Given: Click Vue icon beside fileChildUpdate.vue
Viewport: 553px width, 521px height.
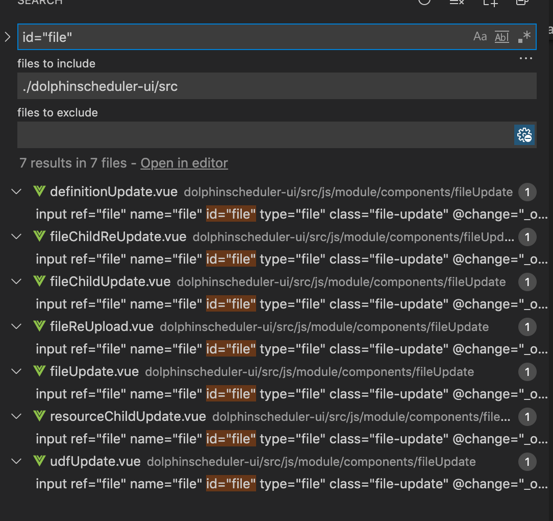Looking at the screenshot, I should coord(39,281).
